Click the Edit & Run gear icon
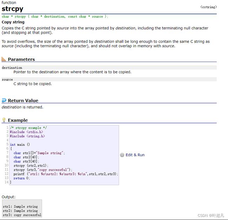 (122, 155)
